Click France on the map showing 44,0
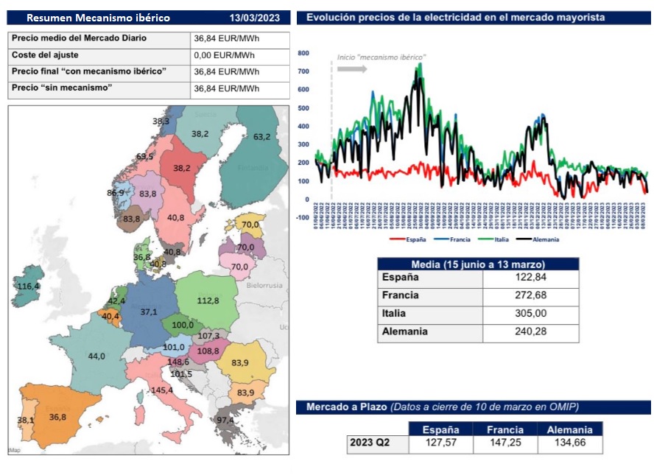The height and width of the screenshot is (475, 654). tap(97, 356)
